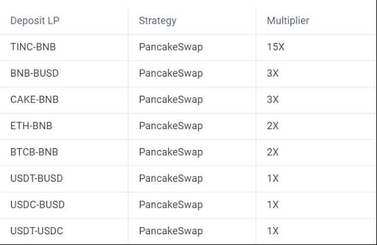Click the Deposit LP column header
The height and width of the screenshot is (245, 377).
coord(35,21)
